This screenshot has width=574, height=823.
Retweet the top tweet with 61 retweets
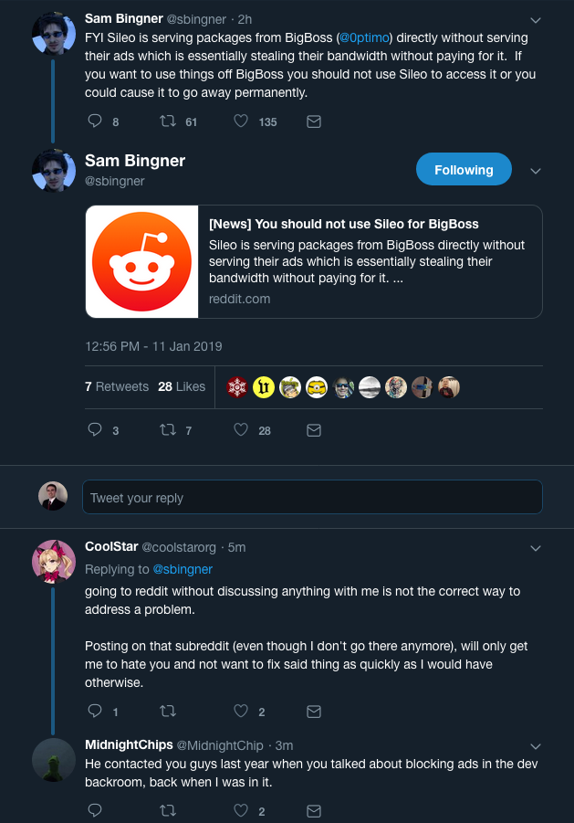[x=168, y=121]
